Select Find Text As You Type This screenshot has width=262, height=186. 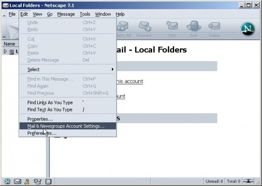click(68, 110)
